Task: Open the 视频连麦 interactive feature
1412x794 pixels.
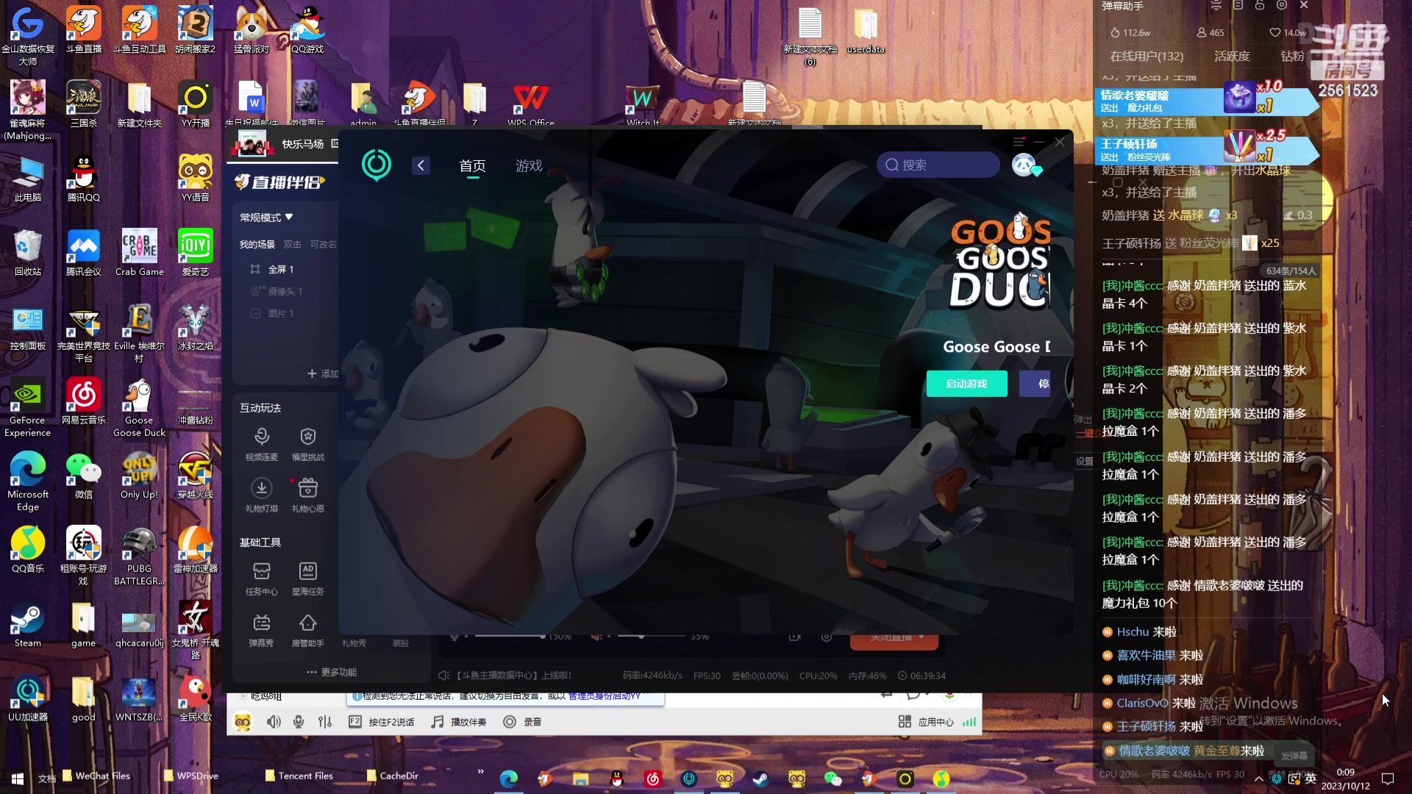Action: [262, 437]
